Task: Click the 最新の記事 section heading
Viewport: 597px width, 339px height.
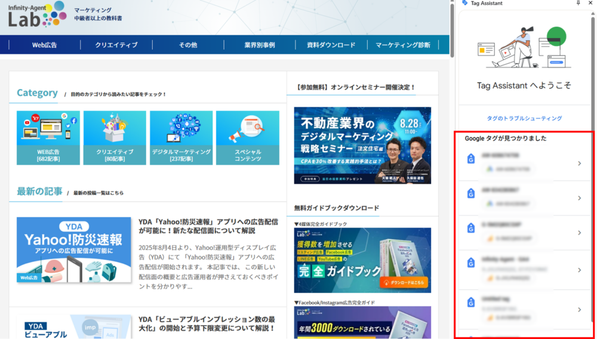Action: click(39, 191)
